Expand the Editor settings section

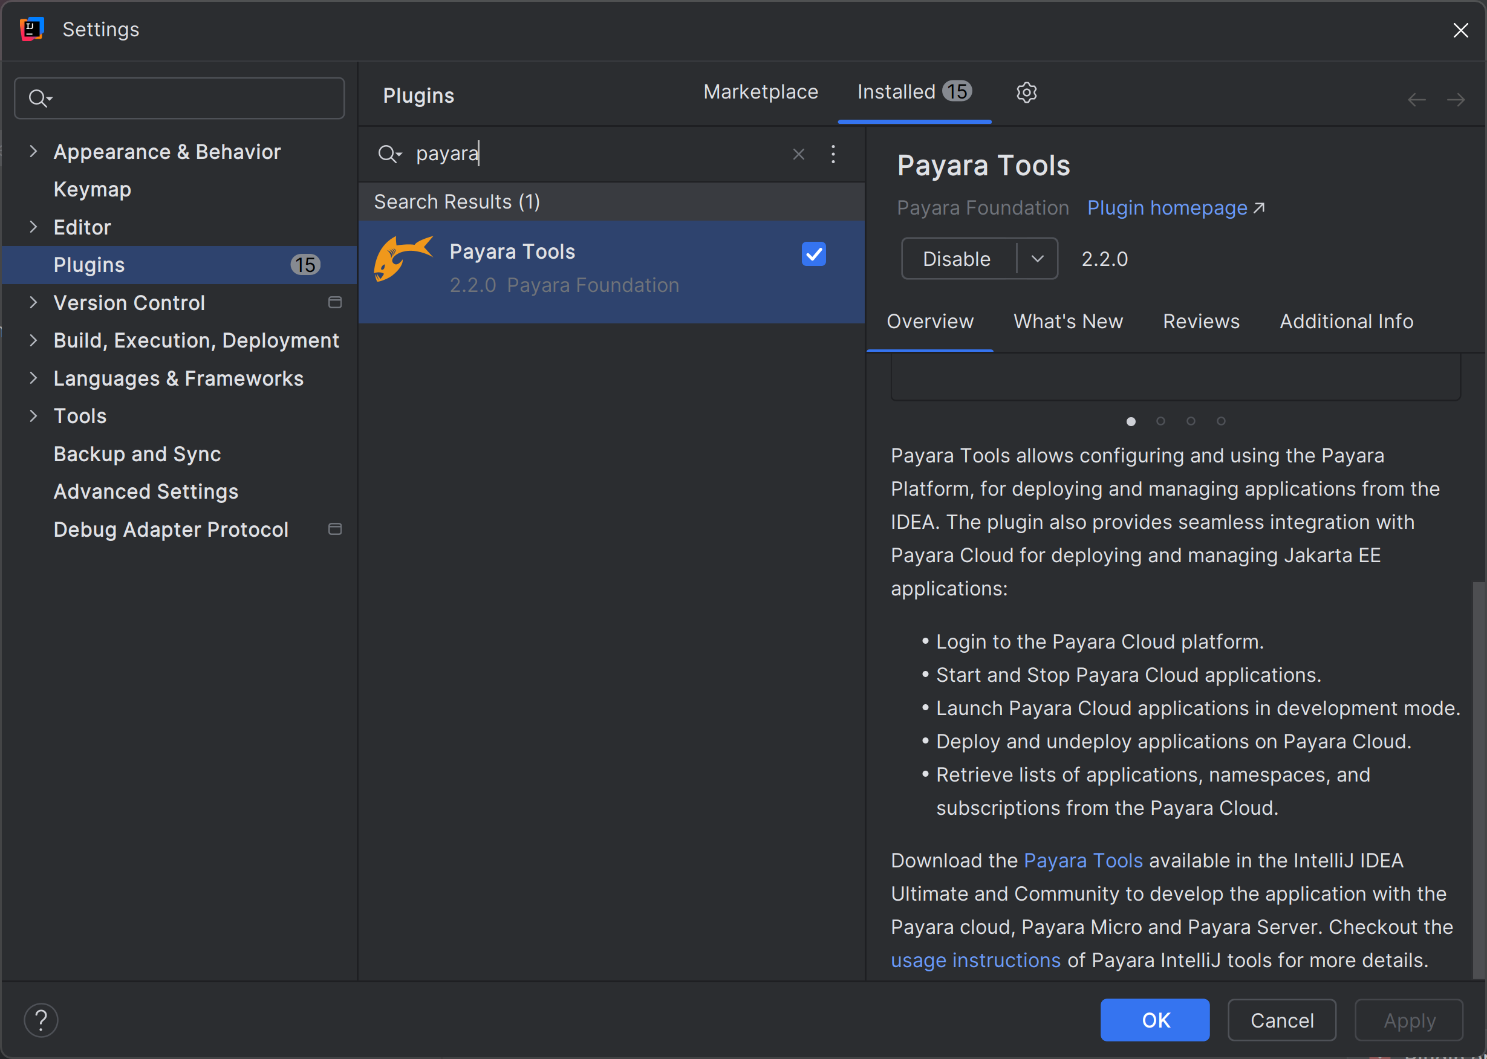[x=34, y=227]
